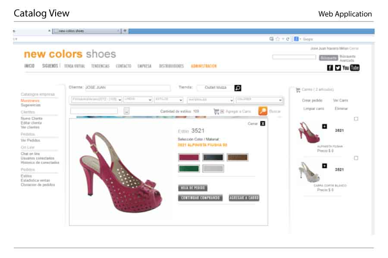
Task: Click the orange Buscar search icon
Action: coord(263,111)
